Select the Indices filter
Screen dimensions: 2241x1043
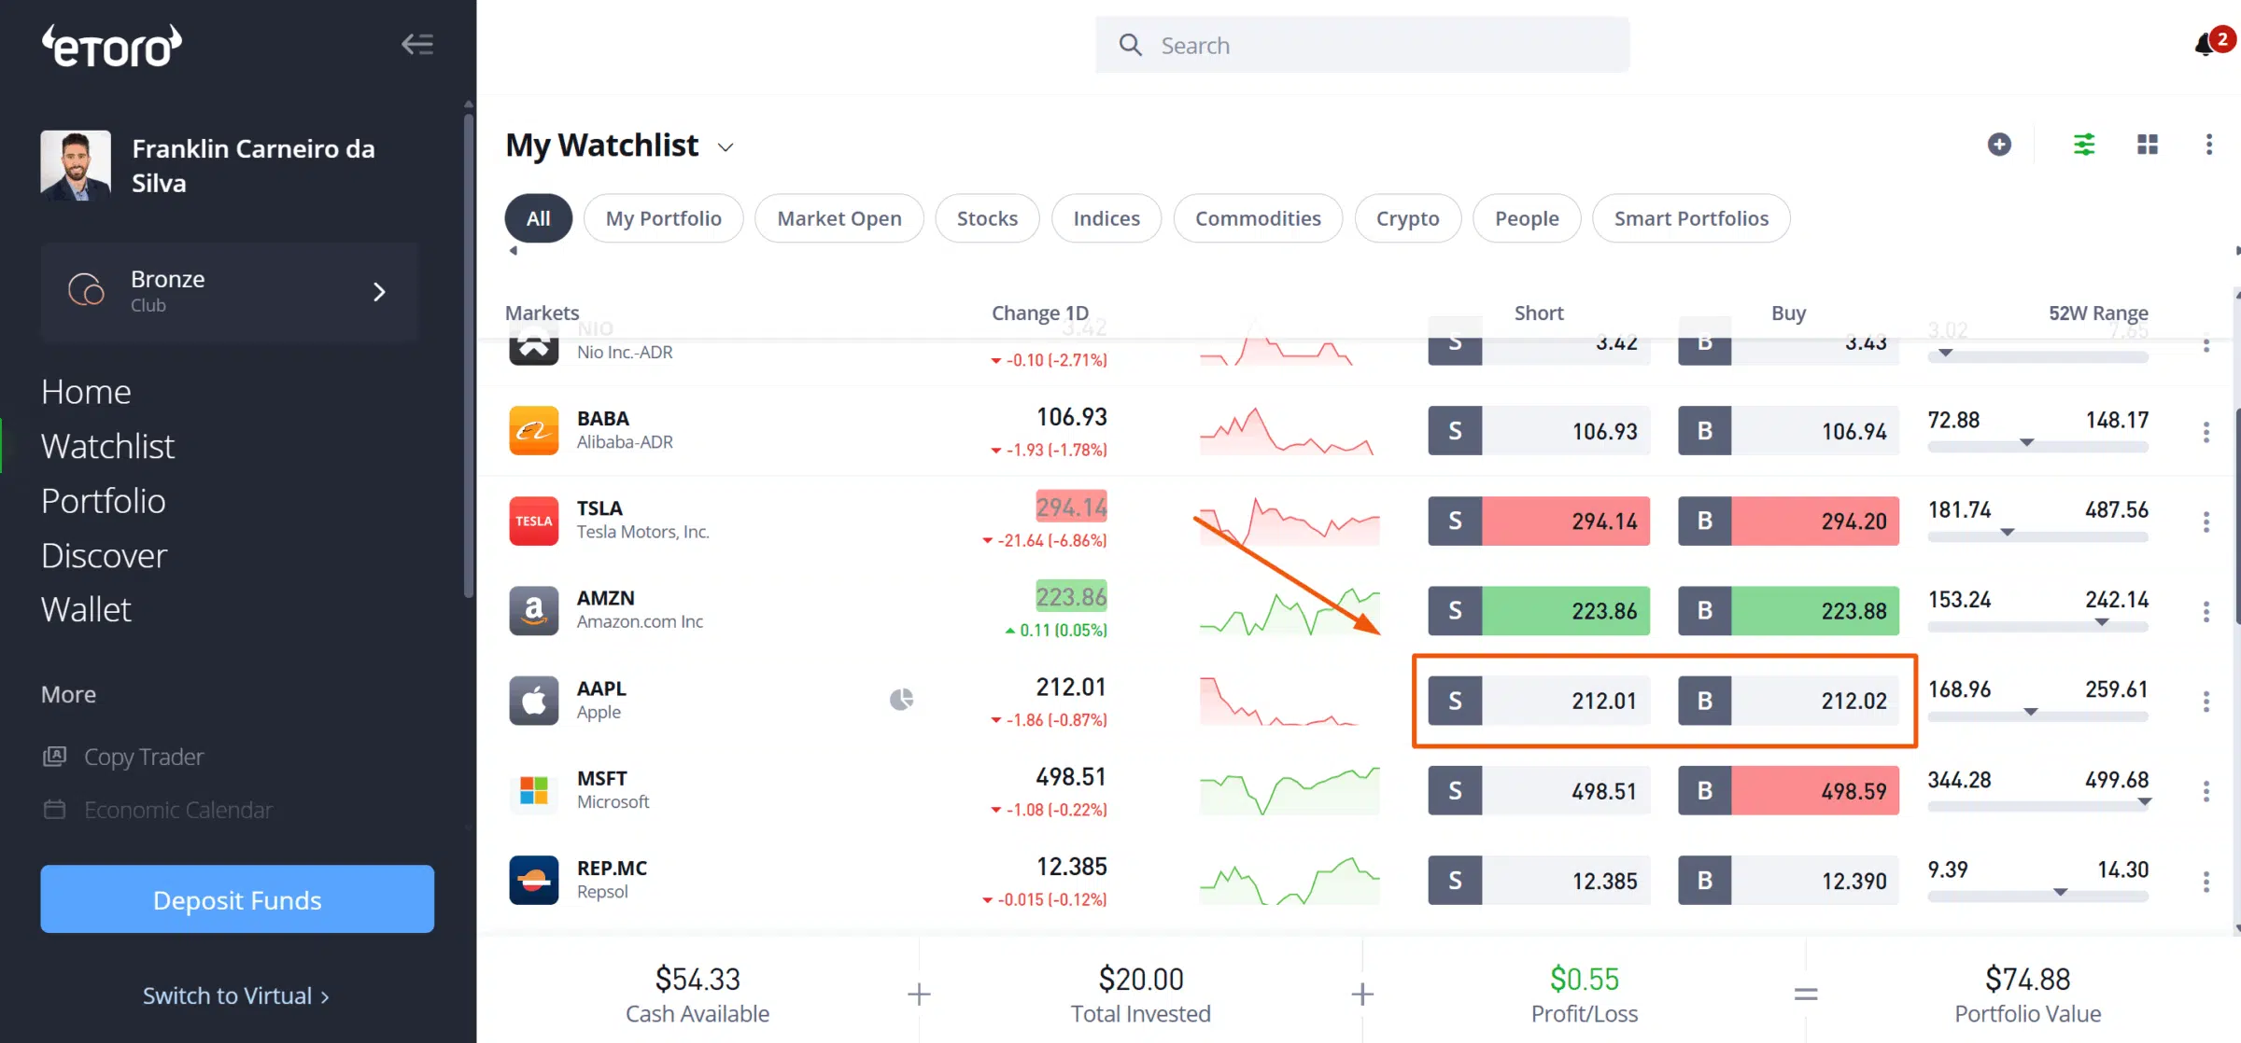(x=1106, y=218)
